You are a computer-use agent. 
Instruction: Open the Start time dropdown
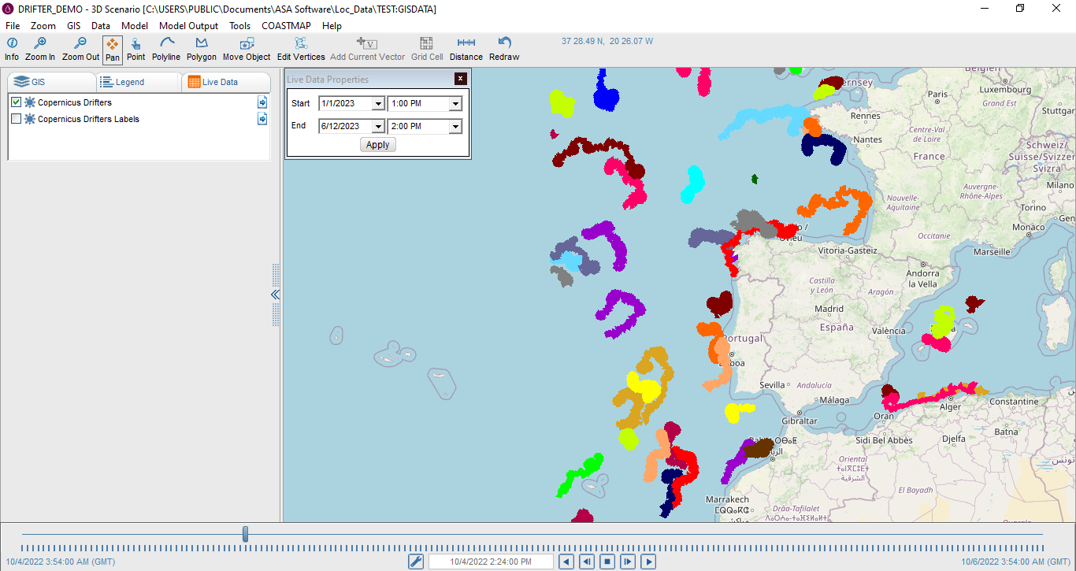[x=455, y=104]
